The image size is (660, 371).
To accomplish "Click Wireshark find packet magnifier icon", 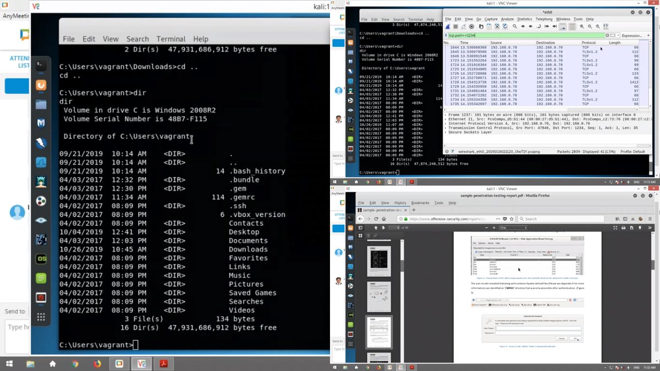I will [514, 26].
